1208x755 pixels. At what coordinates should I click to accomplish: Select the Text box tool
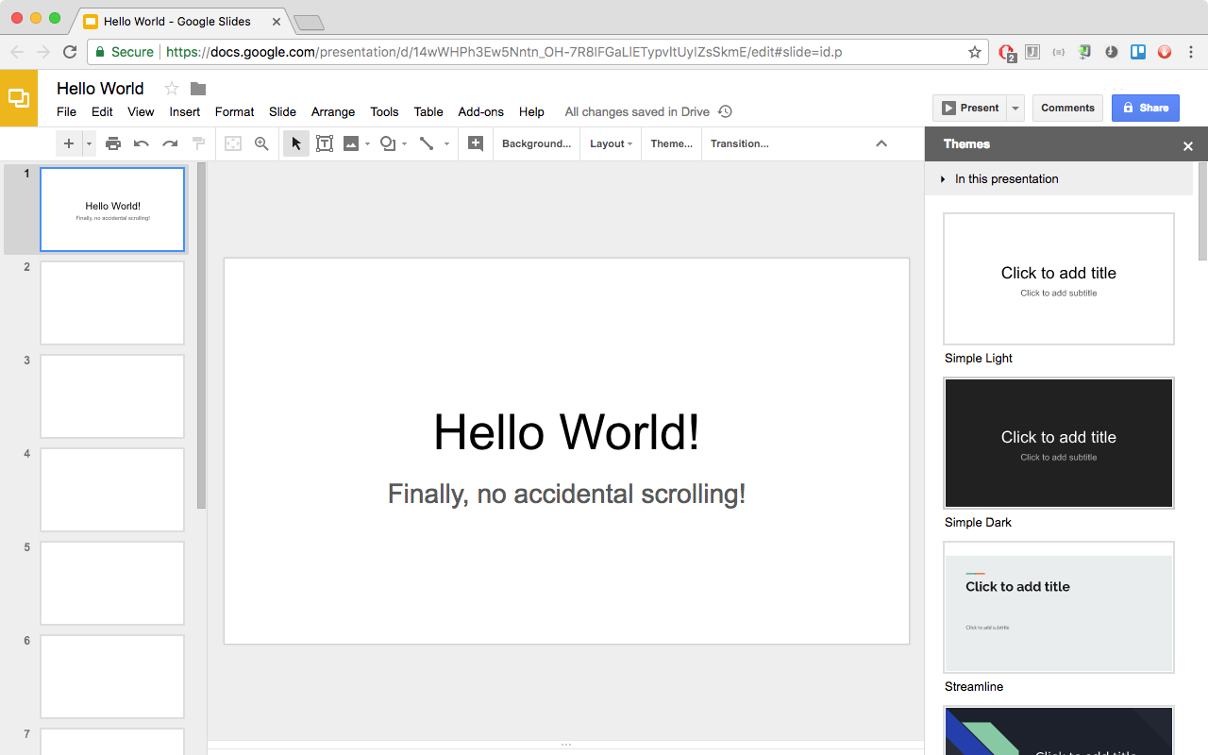point(325,143)
